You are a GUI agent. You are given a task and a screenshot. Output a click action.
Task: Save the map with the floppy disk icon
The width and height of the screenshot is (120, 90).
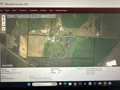(54, 16)
